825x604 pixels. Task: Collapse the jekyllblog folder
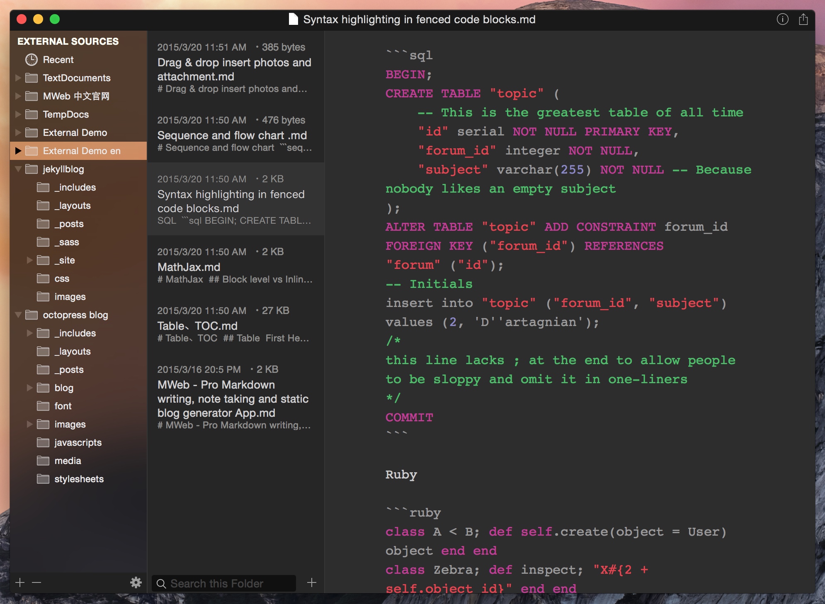[18, 169]
